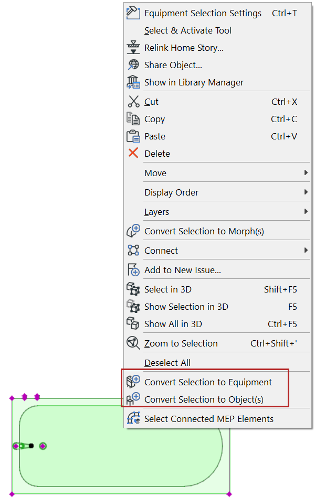Click the Zoom to Selection icon
This screenshot has width=315, height=498.
[x=133, y=343]
